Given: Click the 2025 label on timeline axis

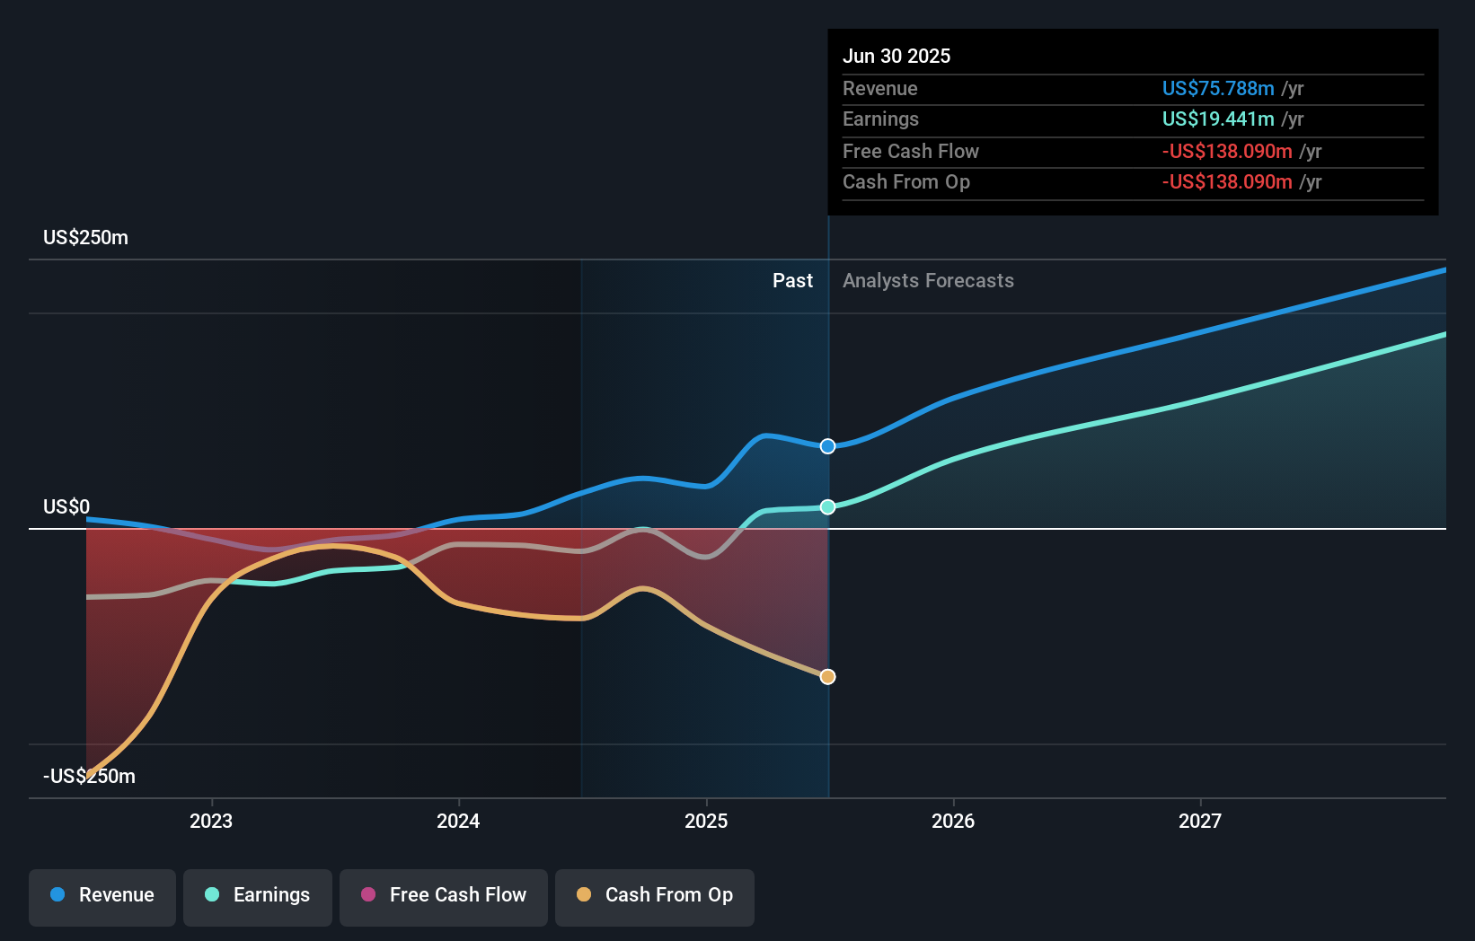Looking at the screenshot, I should [x=706, y=820].
